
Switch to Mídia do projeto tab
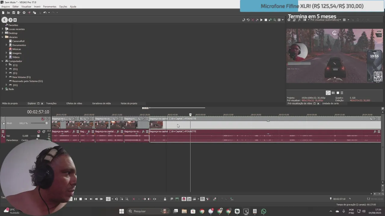pos(10,103)
